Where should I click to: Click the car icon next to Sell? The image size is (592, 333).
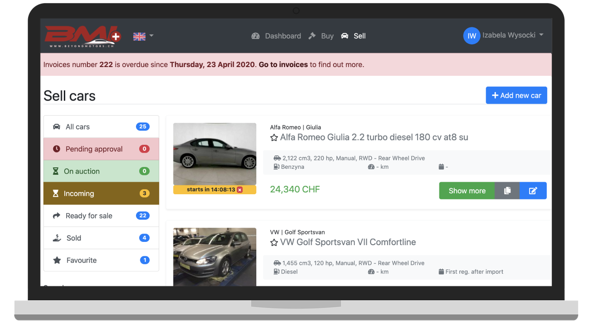coord(344,36)
